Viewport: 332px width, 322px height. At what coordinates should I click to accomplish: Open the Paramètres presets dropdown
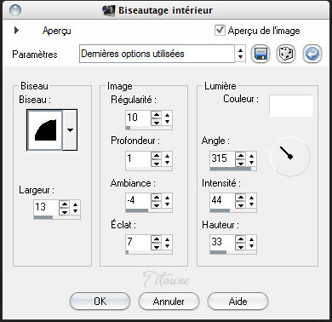240,54
